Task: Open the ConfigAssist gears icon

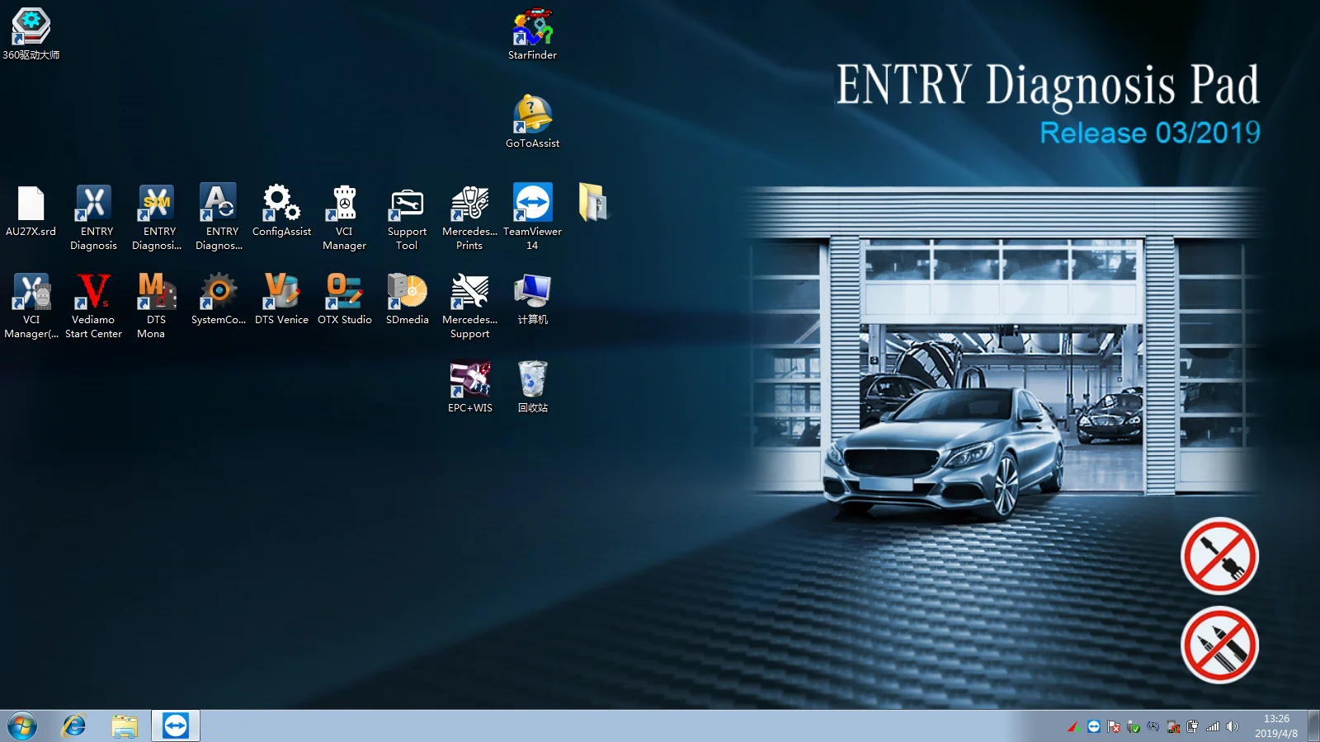Action: point(281,211)
